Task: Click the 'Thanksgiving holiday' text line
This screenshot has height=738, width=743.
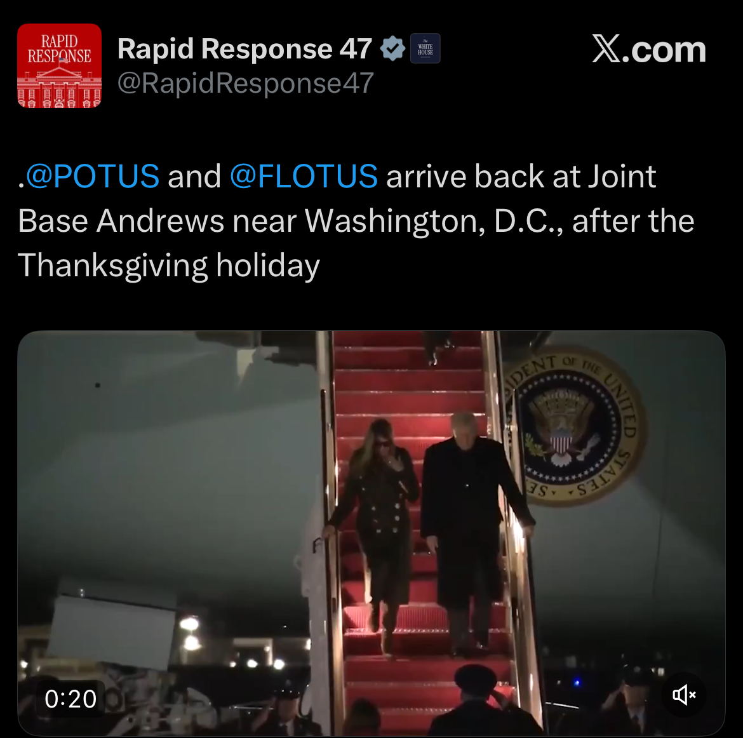Action: click(x=169, y=265)
